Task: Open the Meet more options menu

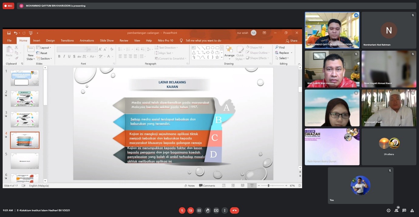Action: tap(225, 210)
